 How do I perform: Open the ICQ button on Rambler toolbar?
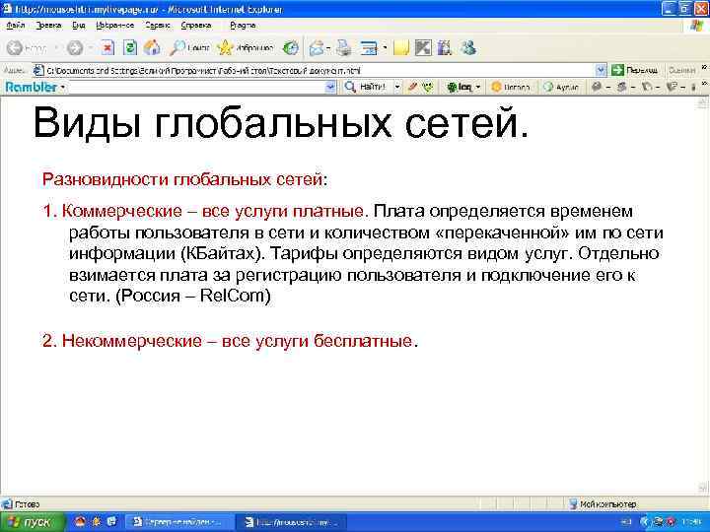tap(460, 87)
